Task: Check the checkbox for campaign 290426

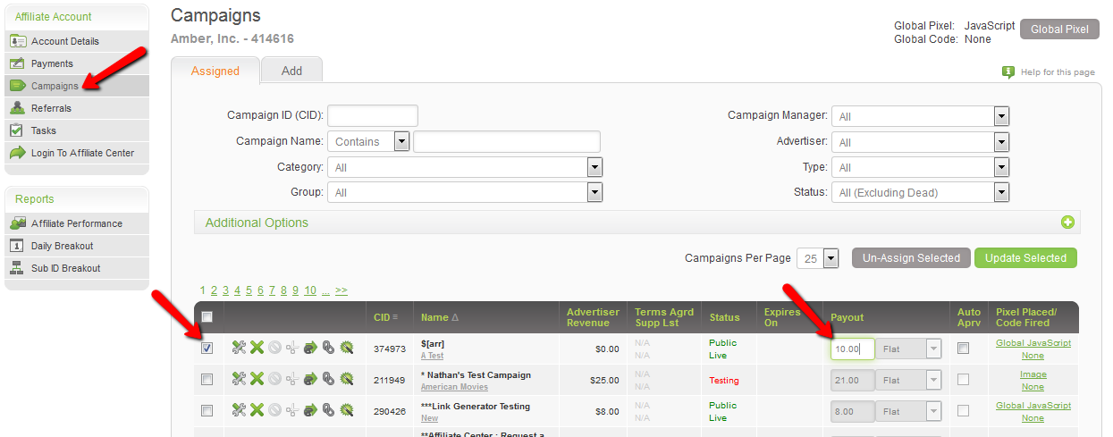Action: [207, 410]
